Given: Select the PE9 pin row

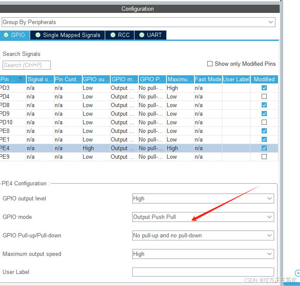Looking at the screenshot, I should [x=139, y=157].
